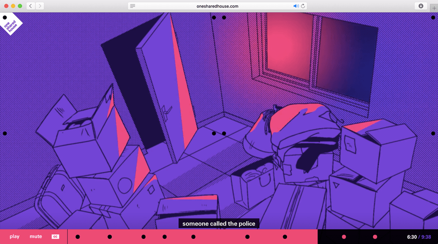
Task: Open a new tab with plus button
Action: (434, 8)
